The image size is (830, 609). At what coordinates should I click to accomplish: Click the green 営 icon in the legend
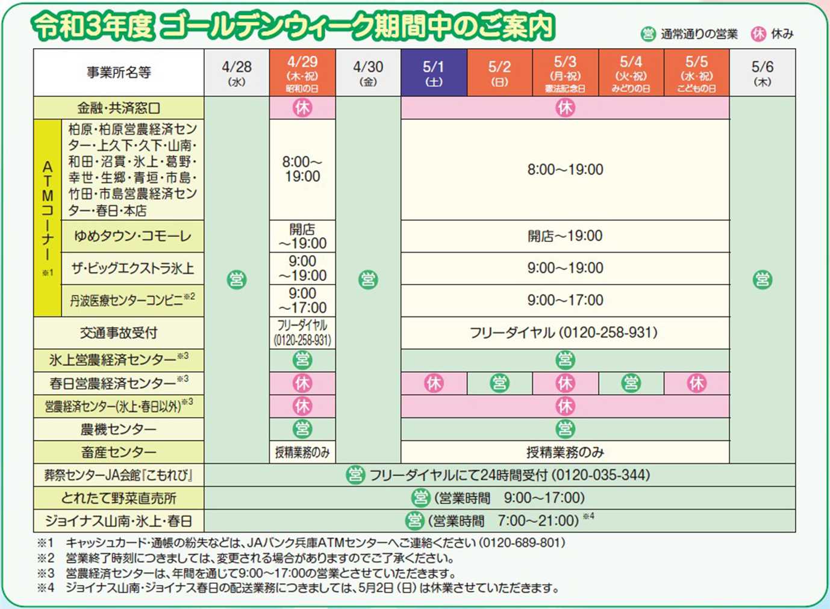(648, 34)
